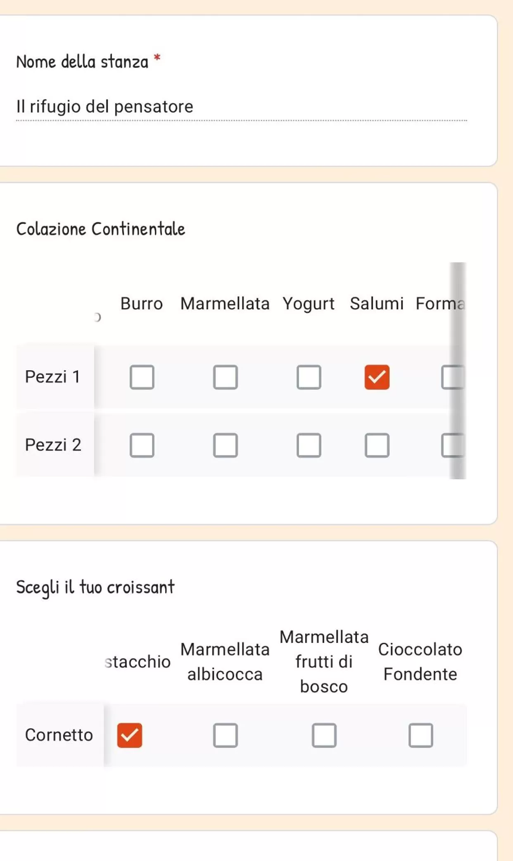Choose Cioccolato Fondente for Cornetto
Viewport: 513px width, 861px height.
coord(420,735)
